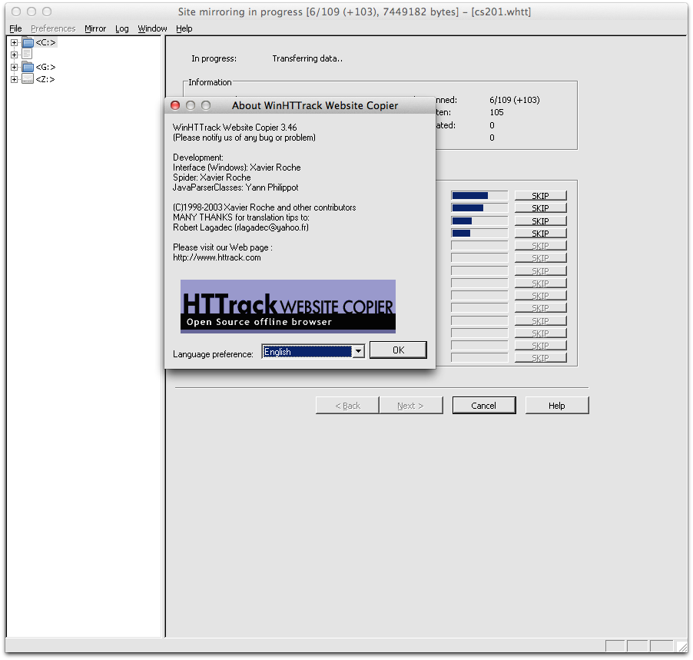Skip the first transfer in progress
693x660 pixels.
click(x=541, y=196)
